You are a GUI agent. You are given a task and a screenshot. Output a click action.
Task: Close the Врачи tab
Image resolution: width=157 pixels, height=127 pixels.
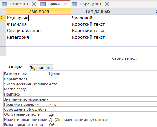coord(66,4)
